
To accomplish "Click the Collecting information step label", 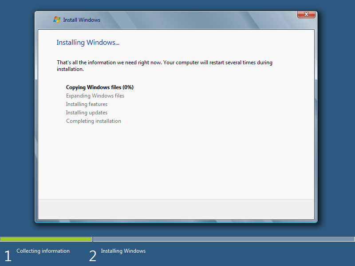I will click(x=43, y=250).
